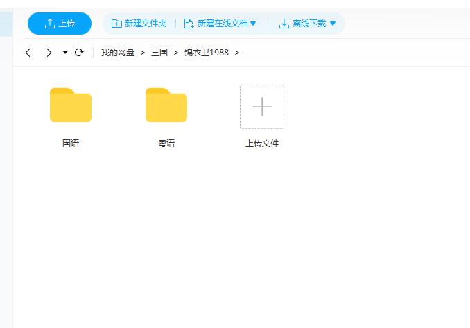Image resolution: width=470 pixels, height=328 pixels.
Task: Click the 国语 folder name label
Action: point(71,143)
